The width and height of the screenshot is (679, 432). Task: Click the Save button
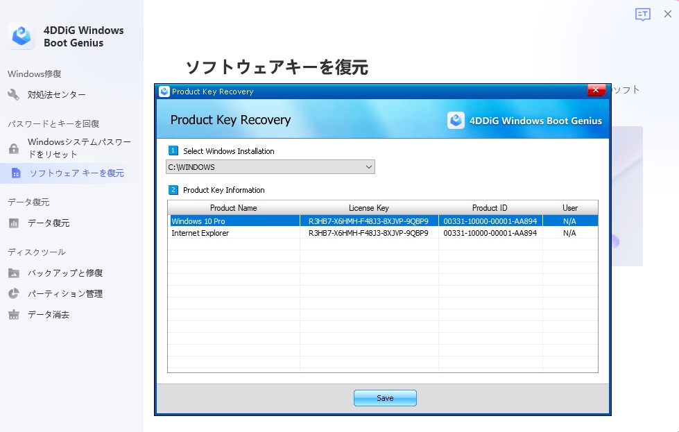pos(385,398)
